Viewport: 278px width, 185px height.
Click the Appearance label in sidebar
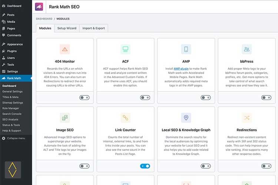tap(15, 44)
